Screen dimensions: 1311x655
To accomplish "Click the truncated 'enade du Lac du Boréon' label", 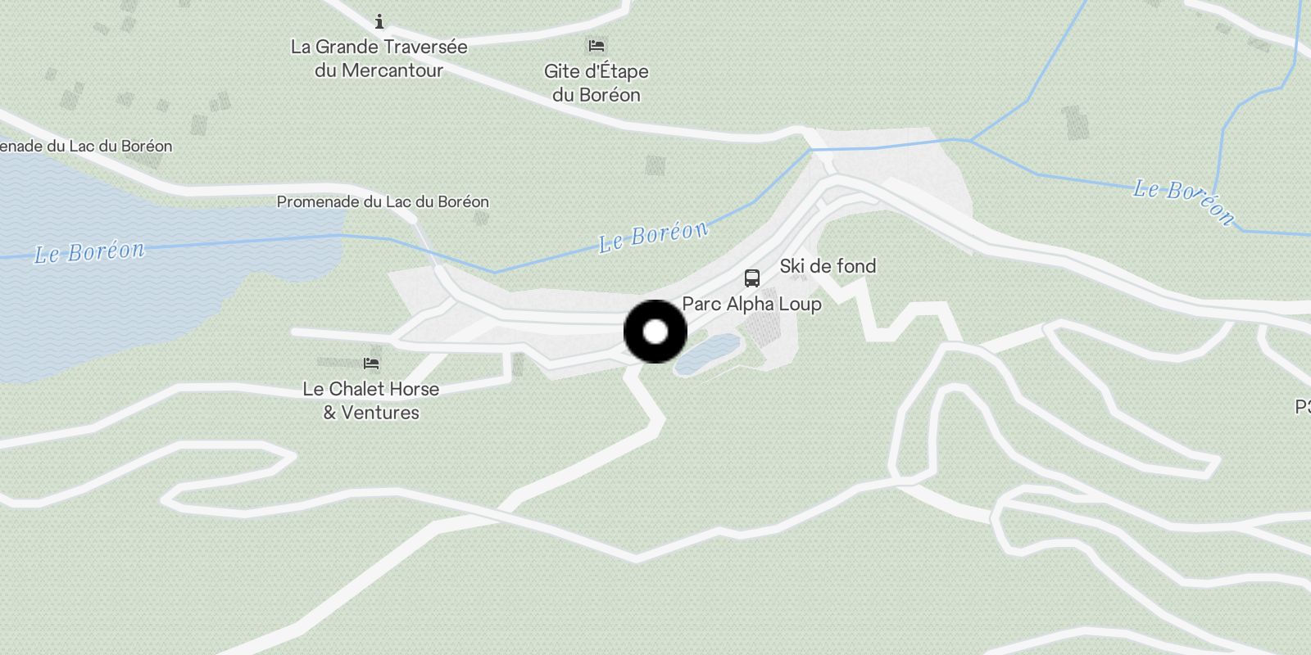I will [x=86, y=147].
